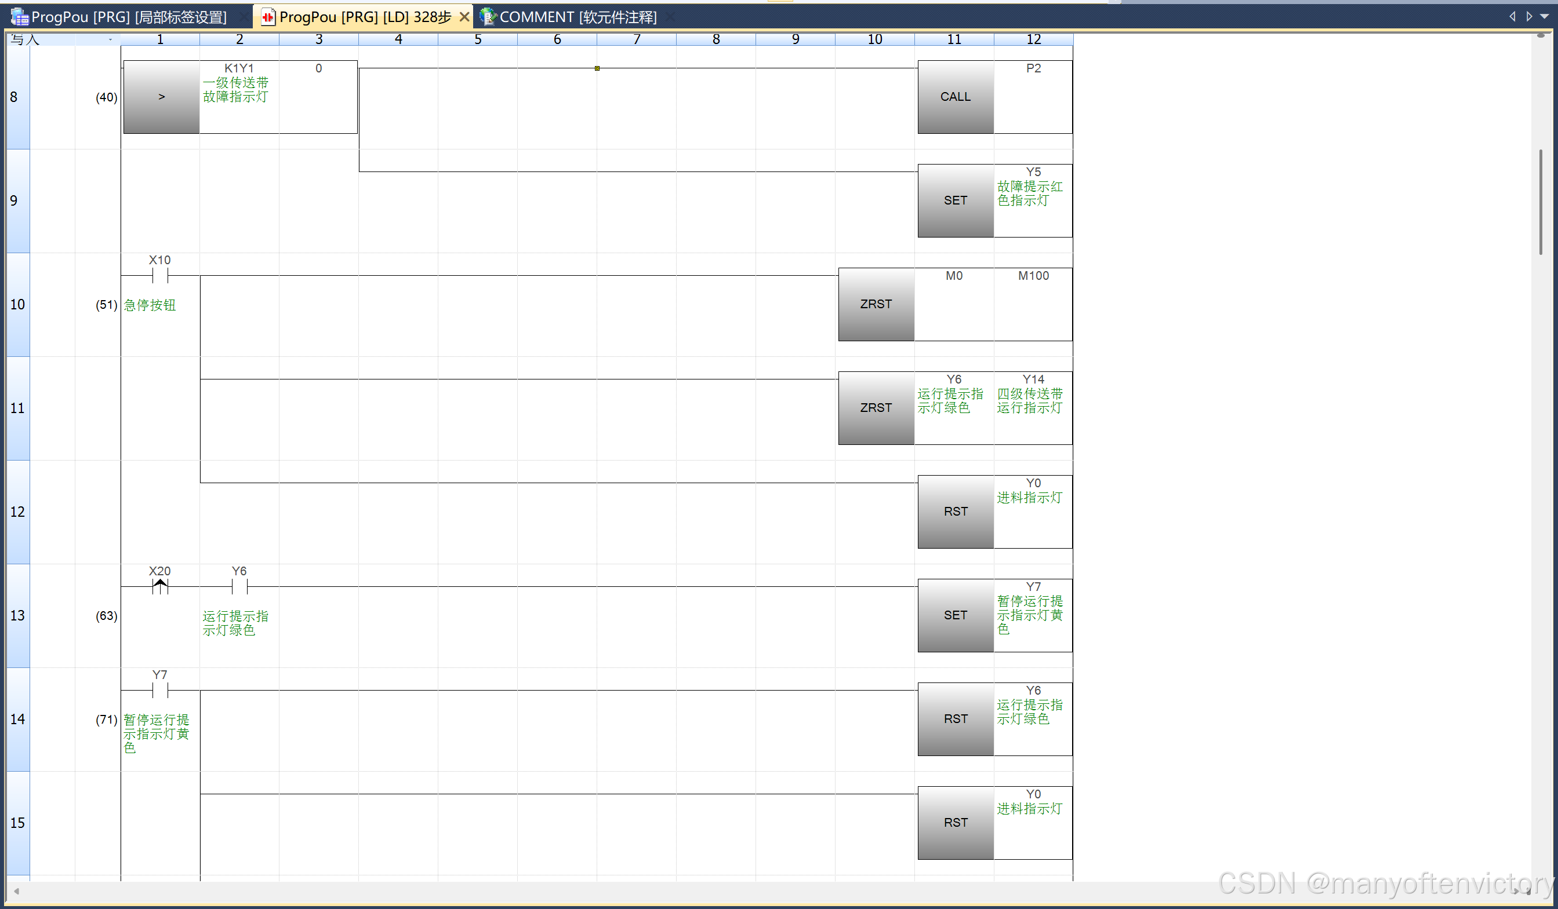Screen dimensions: 1558x909
Task: Select column header 6
Action: pos(557,39)
